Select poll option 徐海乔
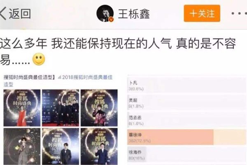The width and height of the screenshot is (247, 165). (186, 154)
